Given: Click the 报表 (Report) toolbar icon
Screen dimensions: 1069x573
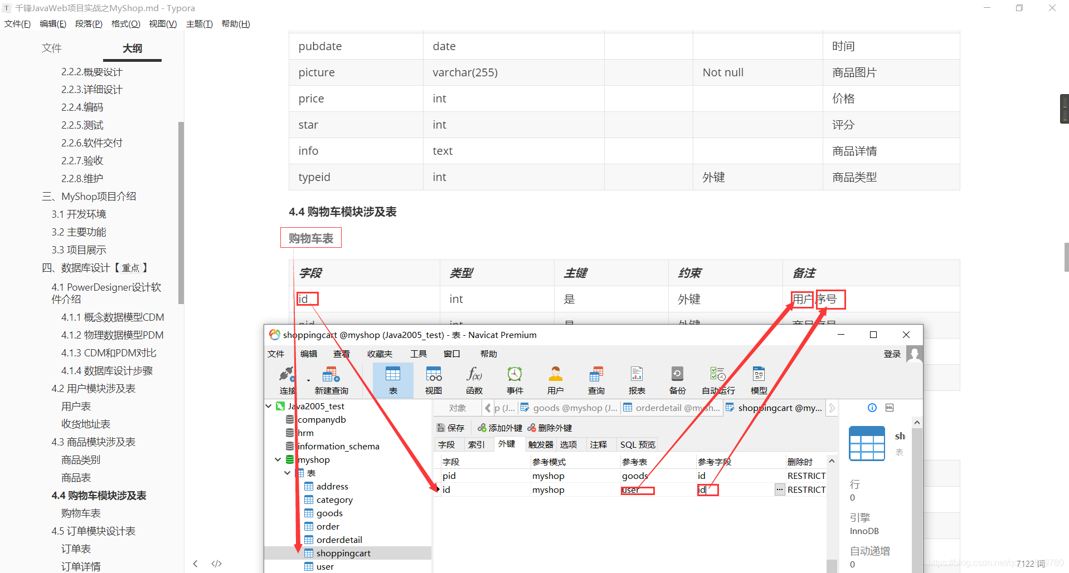Looking at the screenshot, I should (637, 380).
